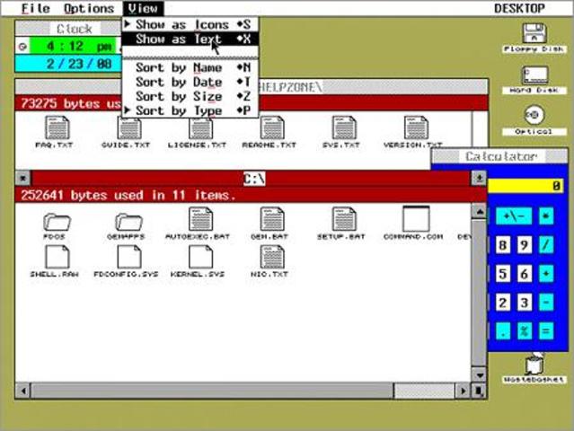The width and height of the screenshot is (574, 431).
Task: Click the calculator 8 key
Action: [x=503, y=245]
